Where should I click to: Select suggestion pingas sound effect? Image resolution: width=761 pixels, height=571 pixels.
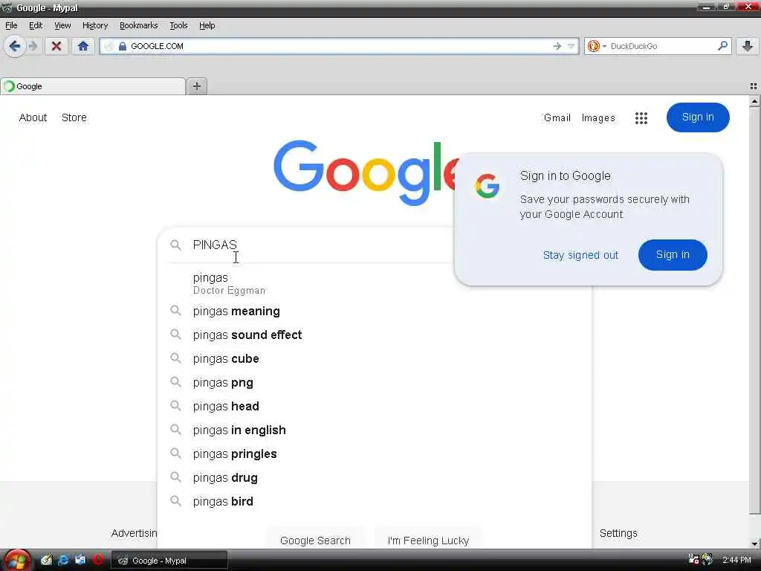point(375,335)
